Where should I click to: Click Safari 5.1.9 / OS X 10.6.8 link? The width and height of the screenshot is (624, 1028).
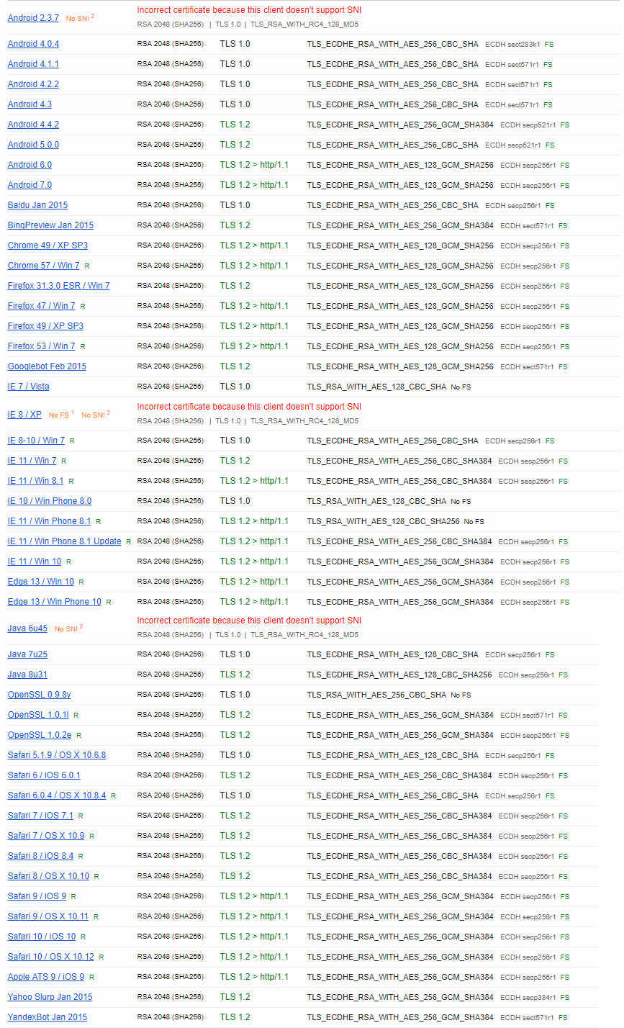[57, 755]
